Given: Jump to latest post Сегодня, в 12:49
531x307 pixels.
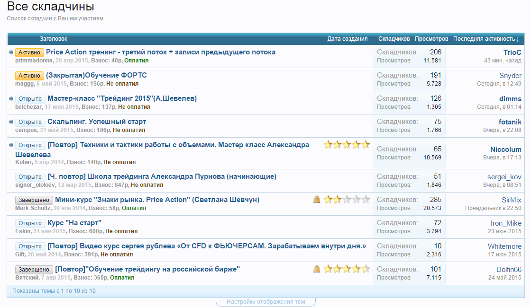Looking at the screenshot, I should (499, 84).
